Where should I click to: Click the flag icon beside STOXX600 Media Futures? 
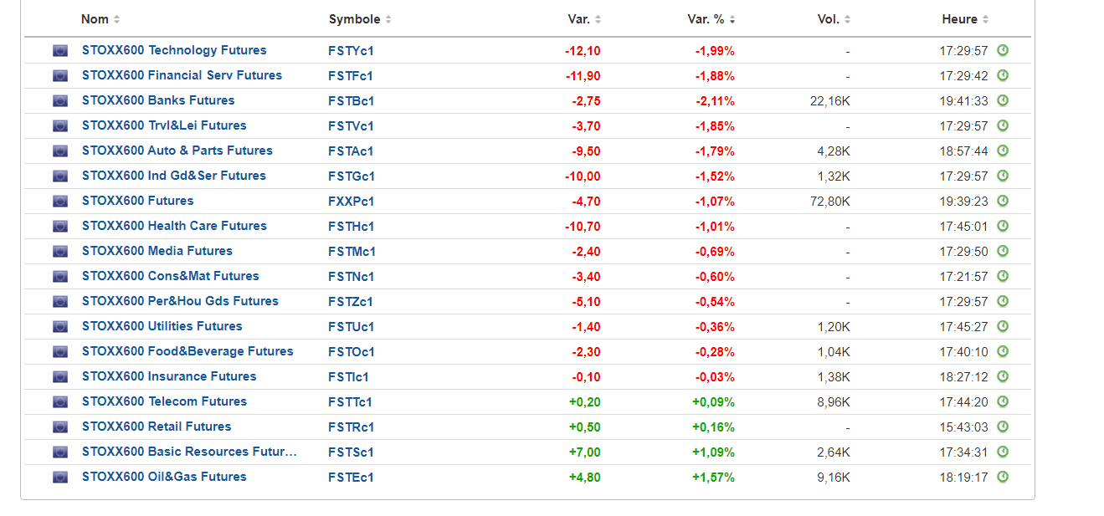(x=59, y=251)
